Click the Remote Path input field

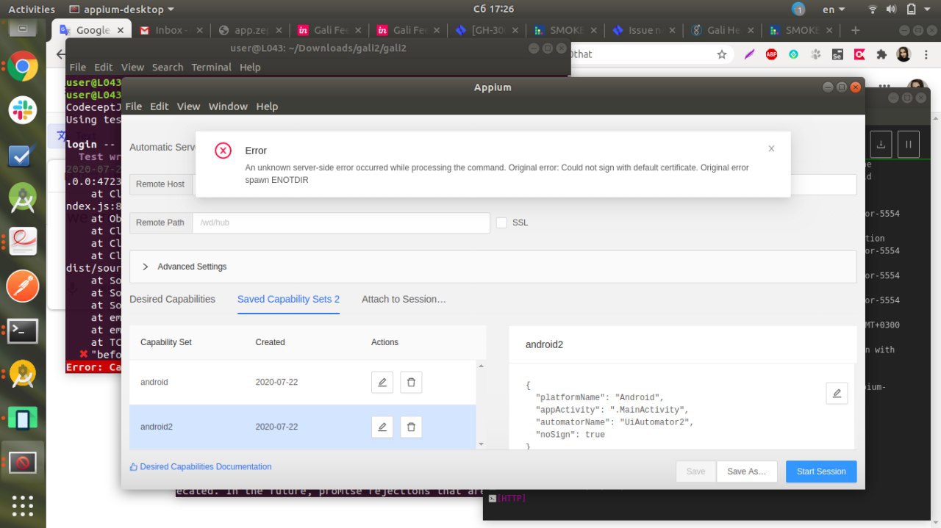pyautogui.click(x=341, y=223)
